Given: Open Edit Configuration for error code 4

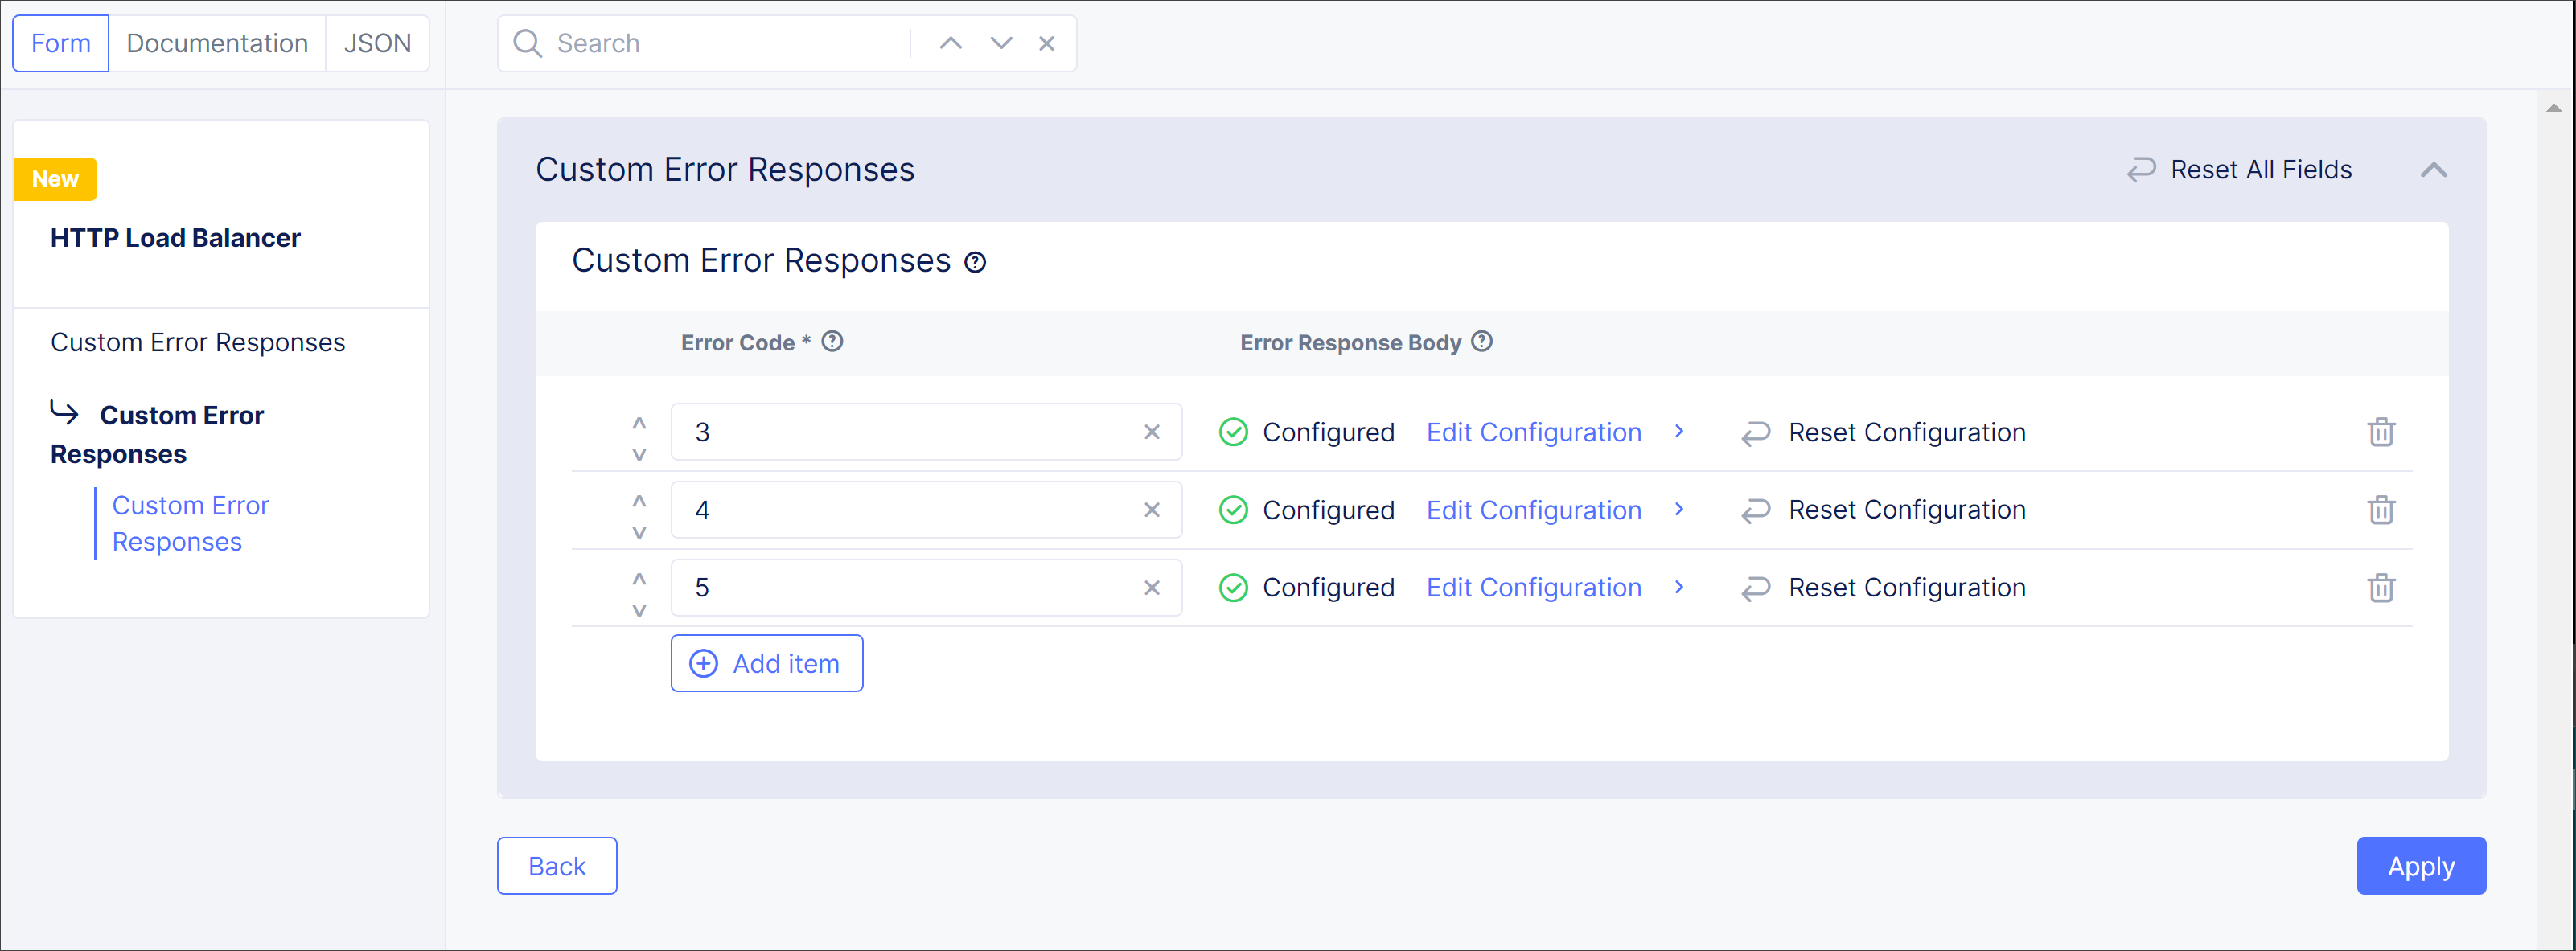Looking at the screenshot, I should 1534,510.
